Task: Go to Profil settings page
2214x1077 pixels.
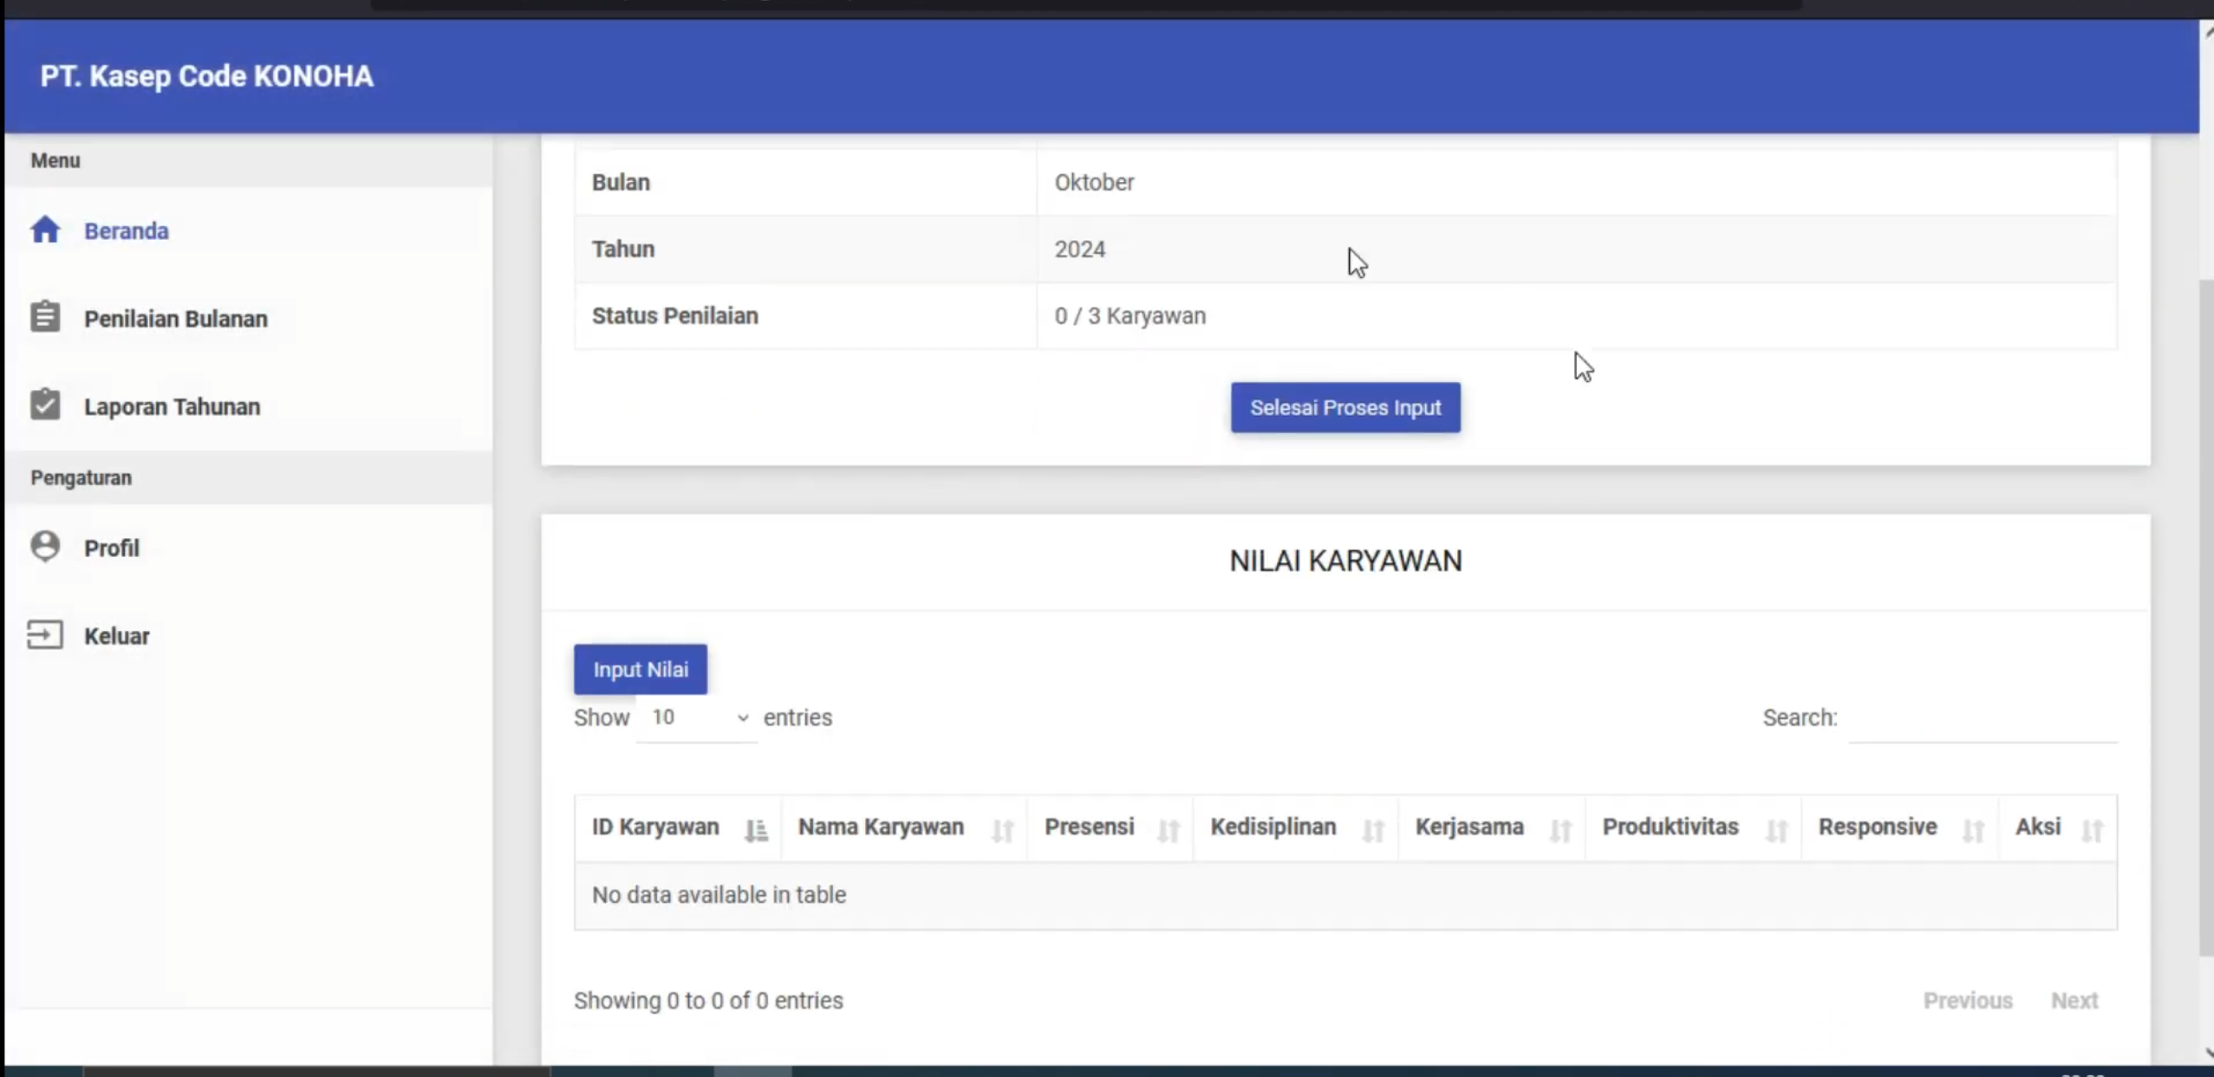Action: (112, 548)
